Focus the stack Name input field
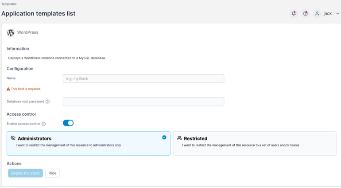This screenshot has height=188, width=341. [143, 78]
